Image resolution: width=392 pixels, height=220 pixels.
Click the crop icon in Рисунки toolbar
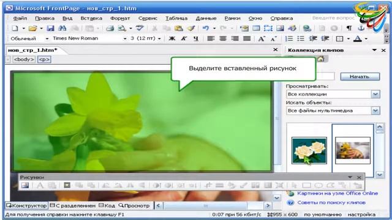(x=208, y=185)
